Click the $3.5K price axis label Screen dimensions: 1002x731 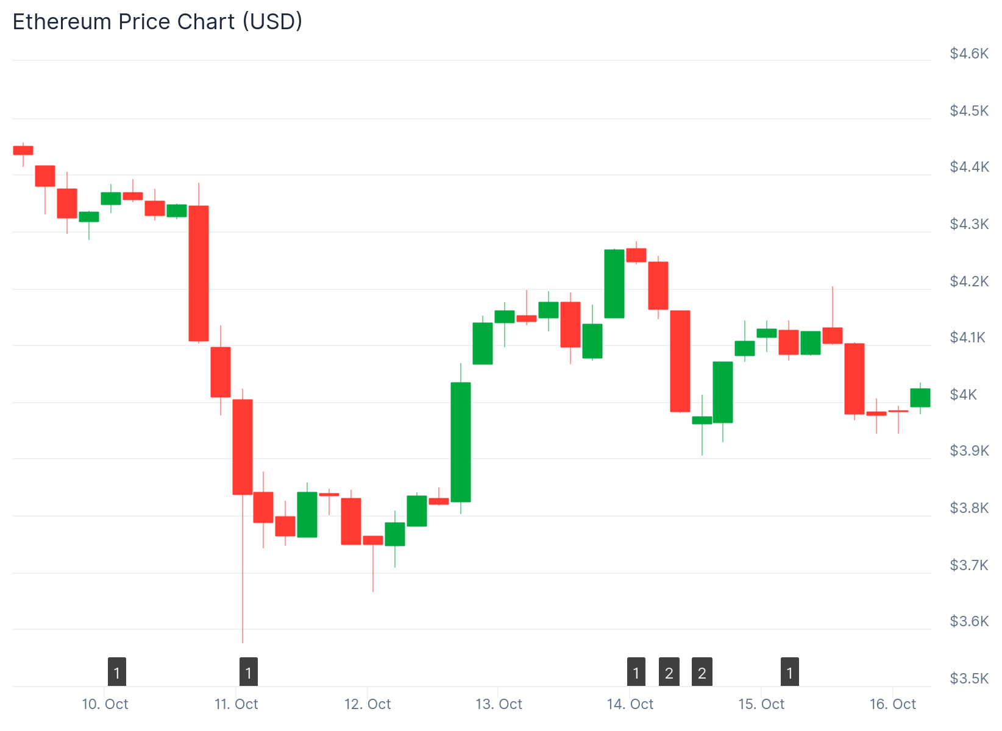[x=969, y=678]
